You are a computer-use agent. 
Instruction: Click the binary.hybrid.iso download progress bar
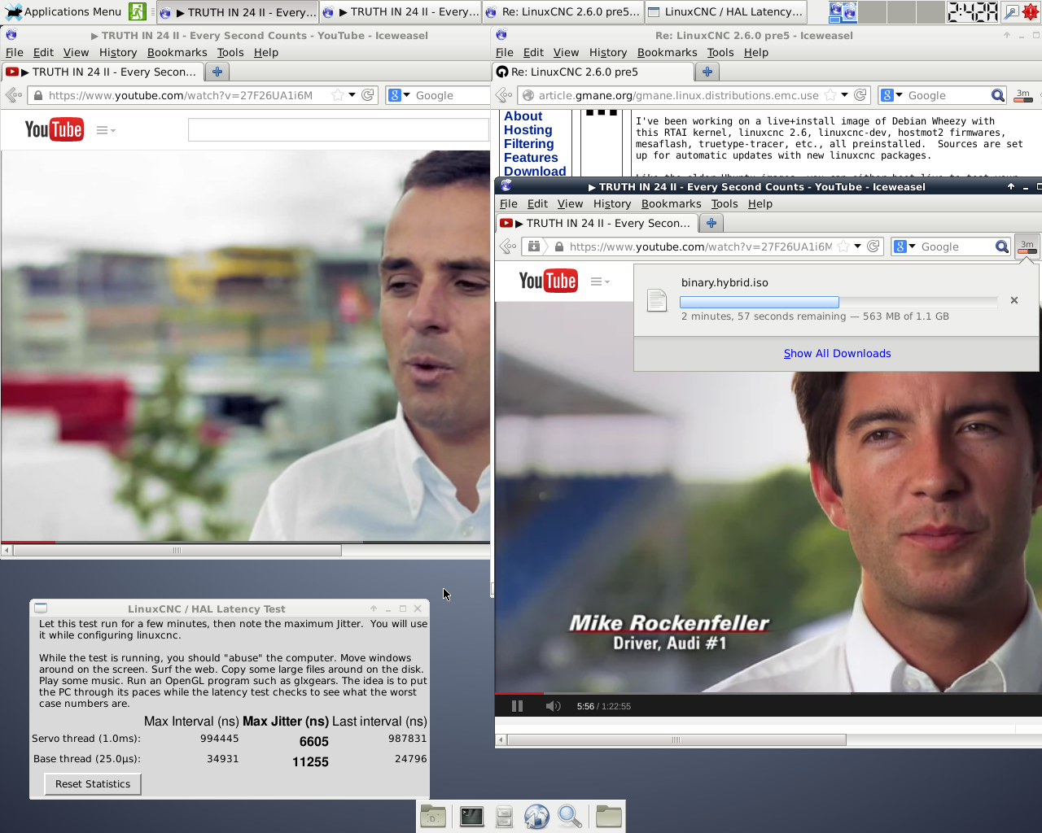838,302
